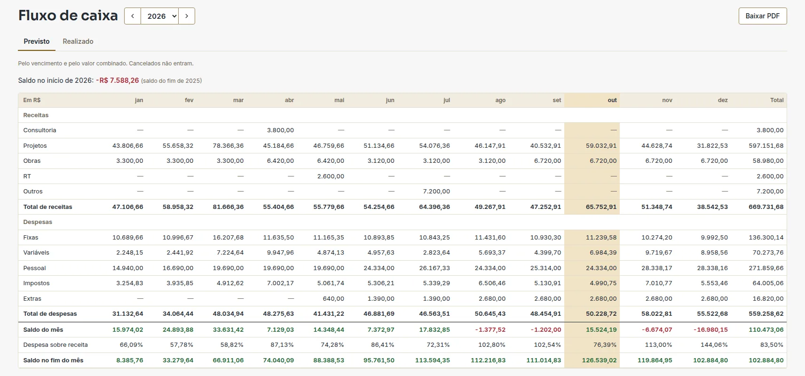
Task: Click the Outros row label
Action: pos(33,192)
